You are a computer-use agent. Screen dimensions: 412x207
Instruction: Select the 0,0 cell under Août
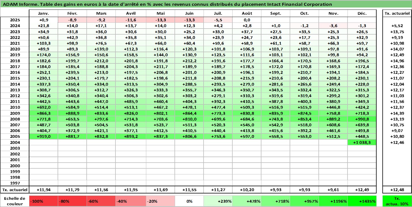(247, 20)
